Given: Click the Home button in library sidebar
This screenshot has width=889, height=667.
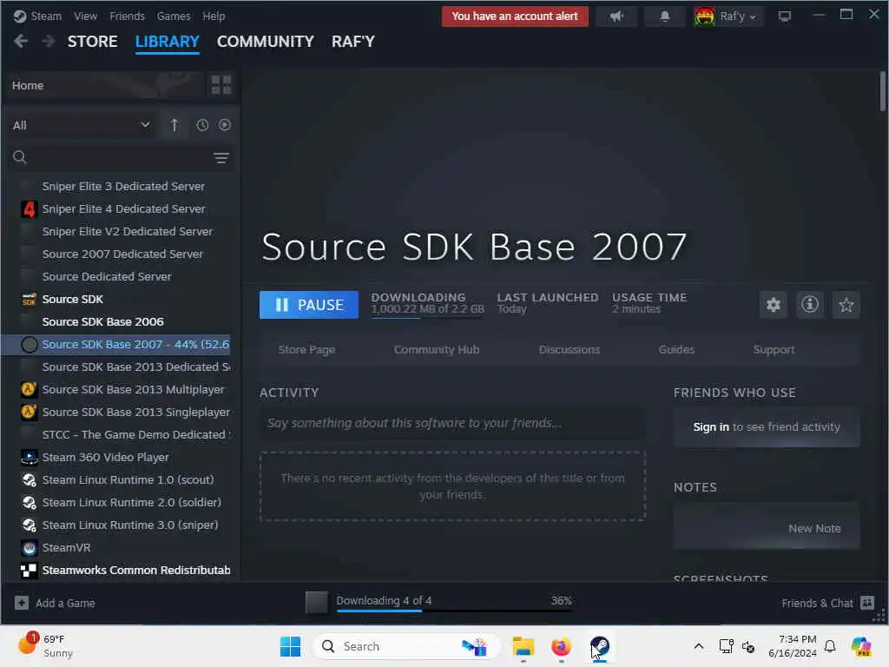Looking at the screenshot, I should click(105, 85).
